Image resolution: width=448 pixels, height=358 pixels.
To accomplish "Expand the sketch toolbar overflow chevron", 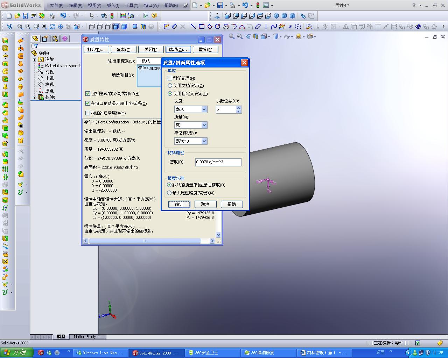I will point(443,27).
